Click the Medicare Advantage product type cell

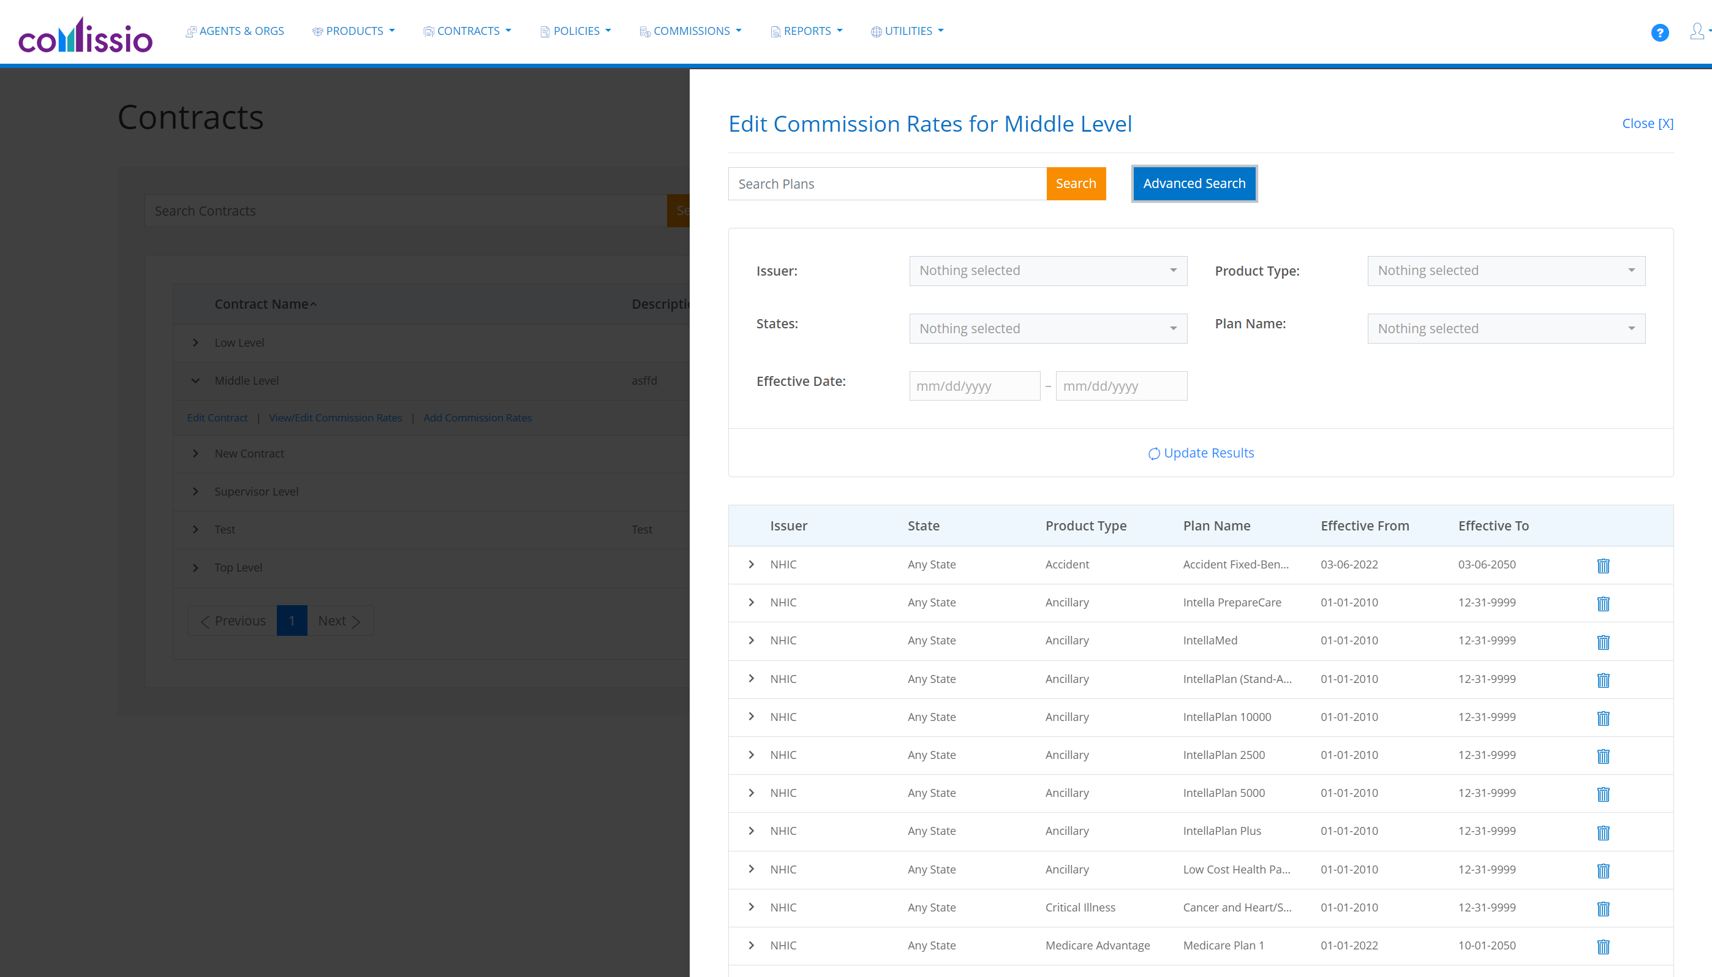point(1097,945)
